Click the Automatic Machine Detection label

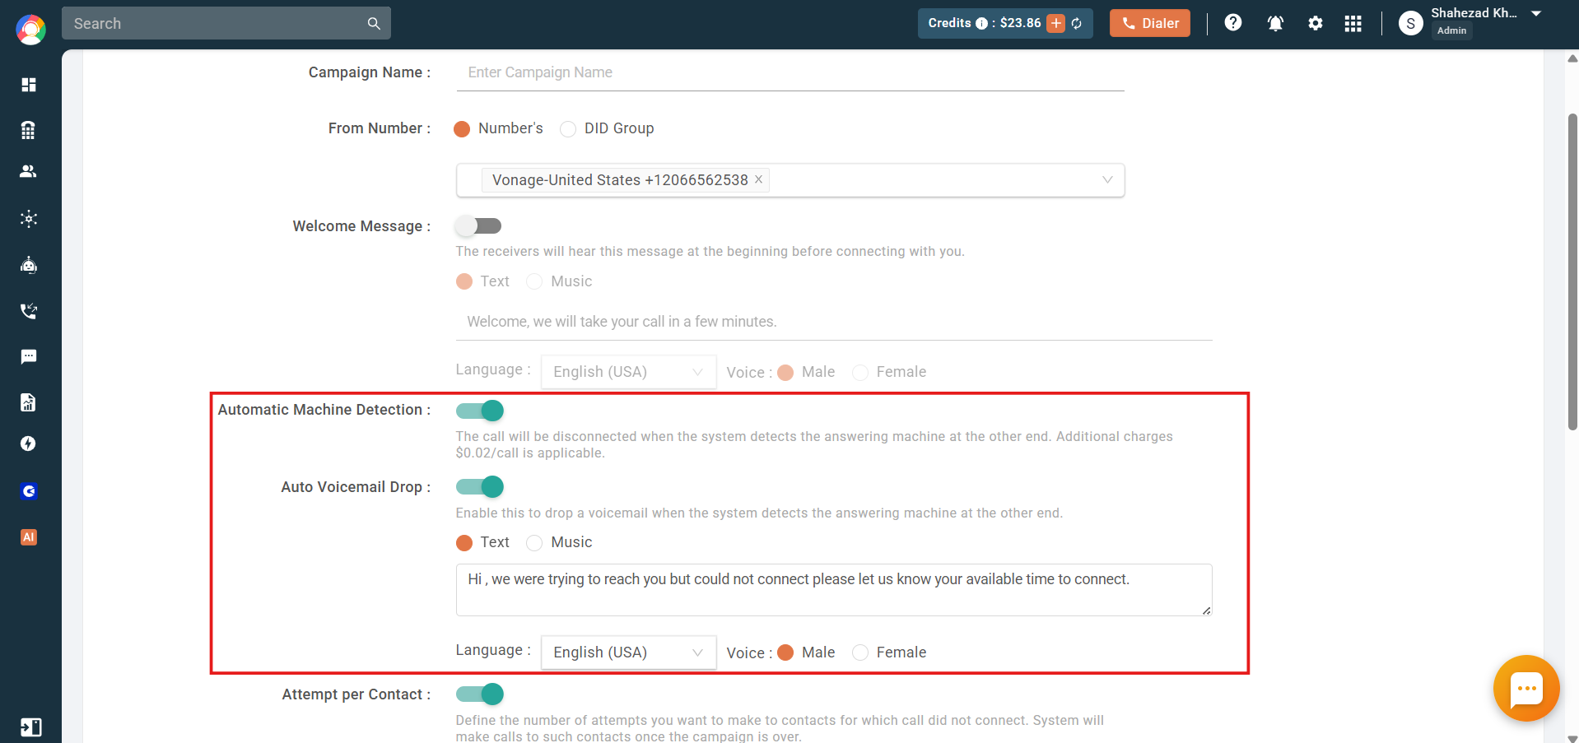click(324, 410)
